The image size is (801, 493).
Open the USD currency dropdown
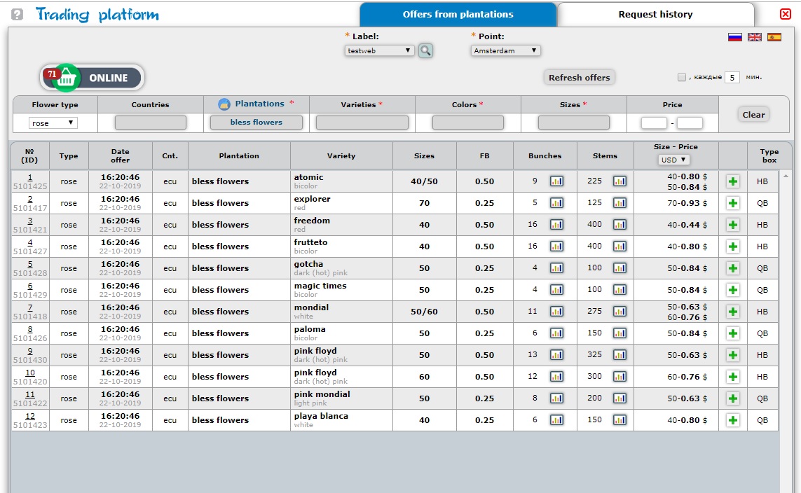[673, 160]
